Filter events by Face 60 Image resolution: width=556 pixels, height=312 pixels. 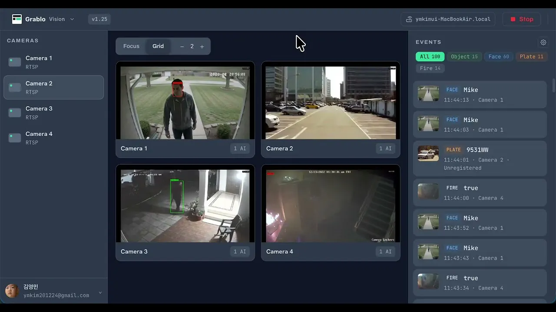pos(499,56)
